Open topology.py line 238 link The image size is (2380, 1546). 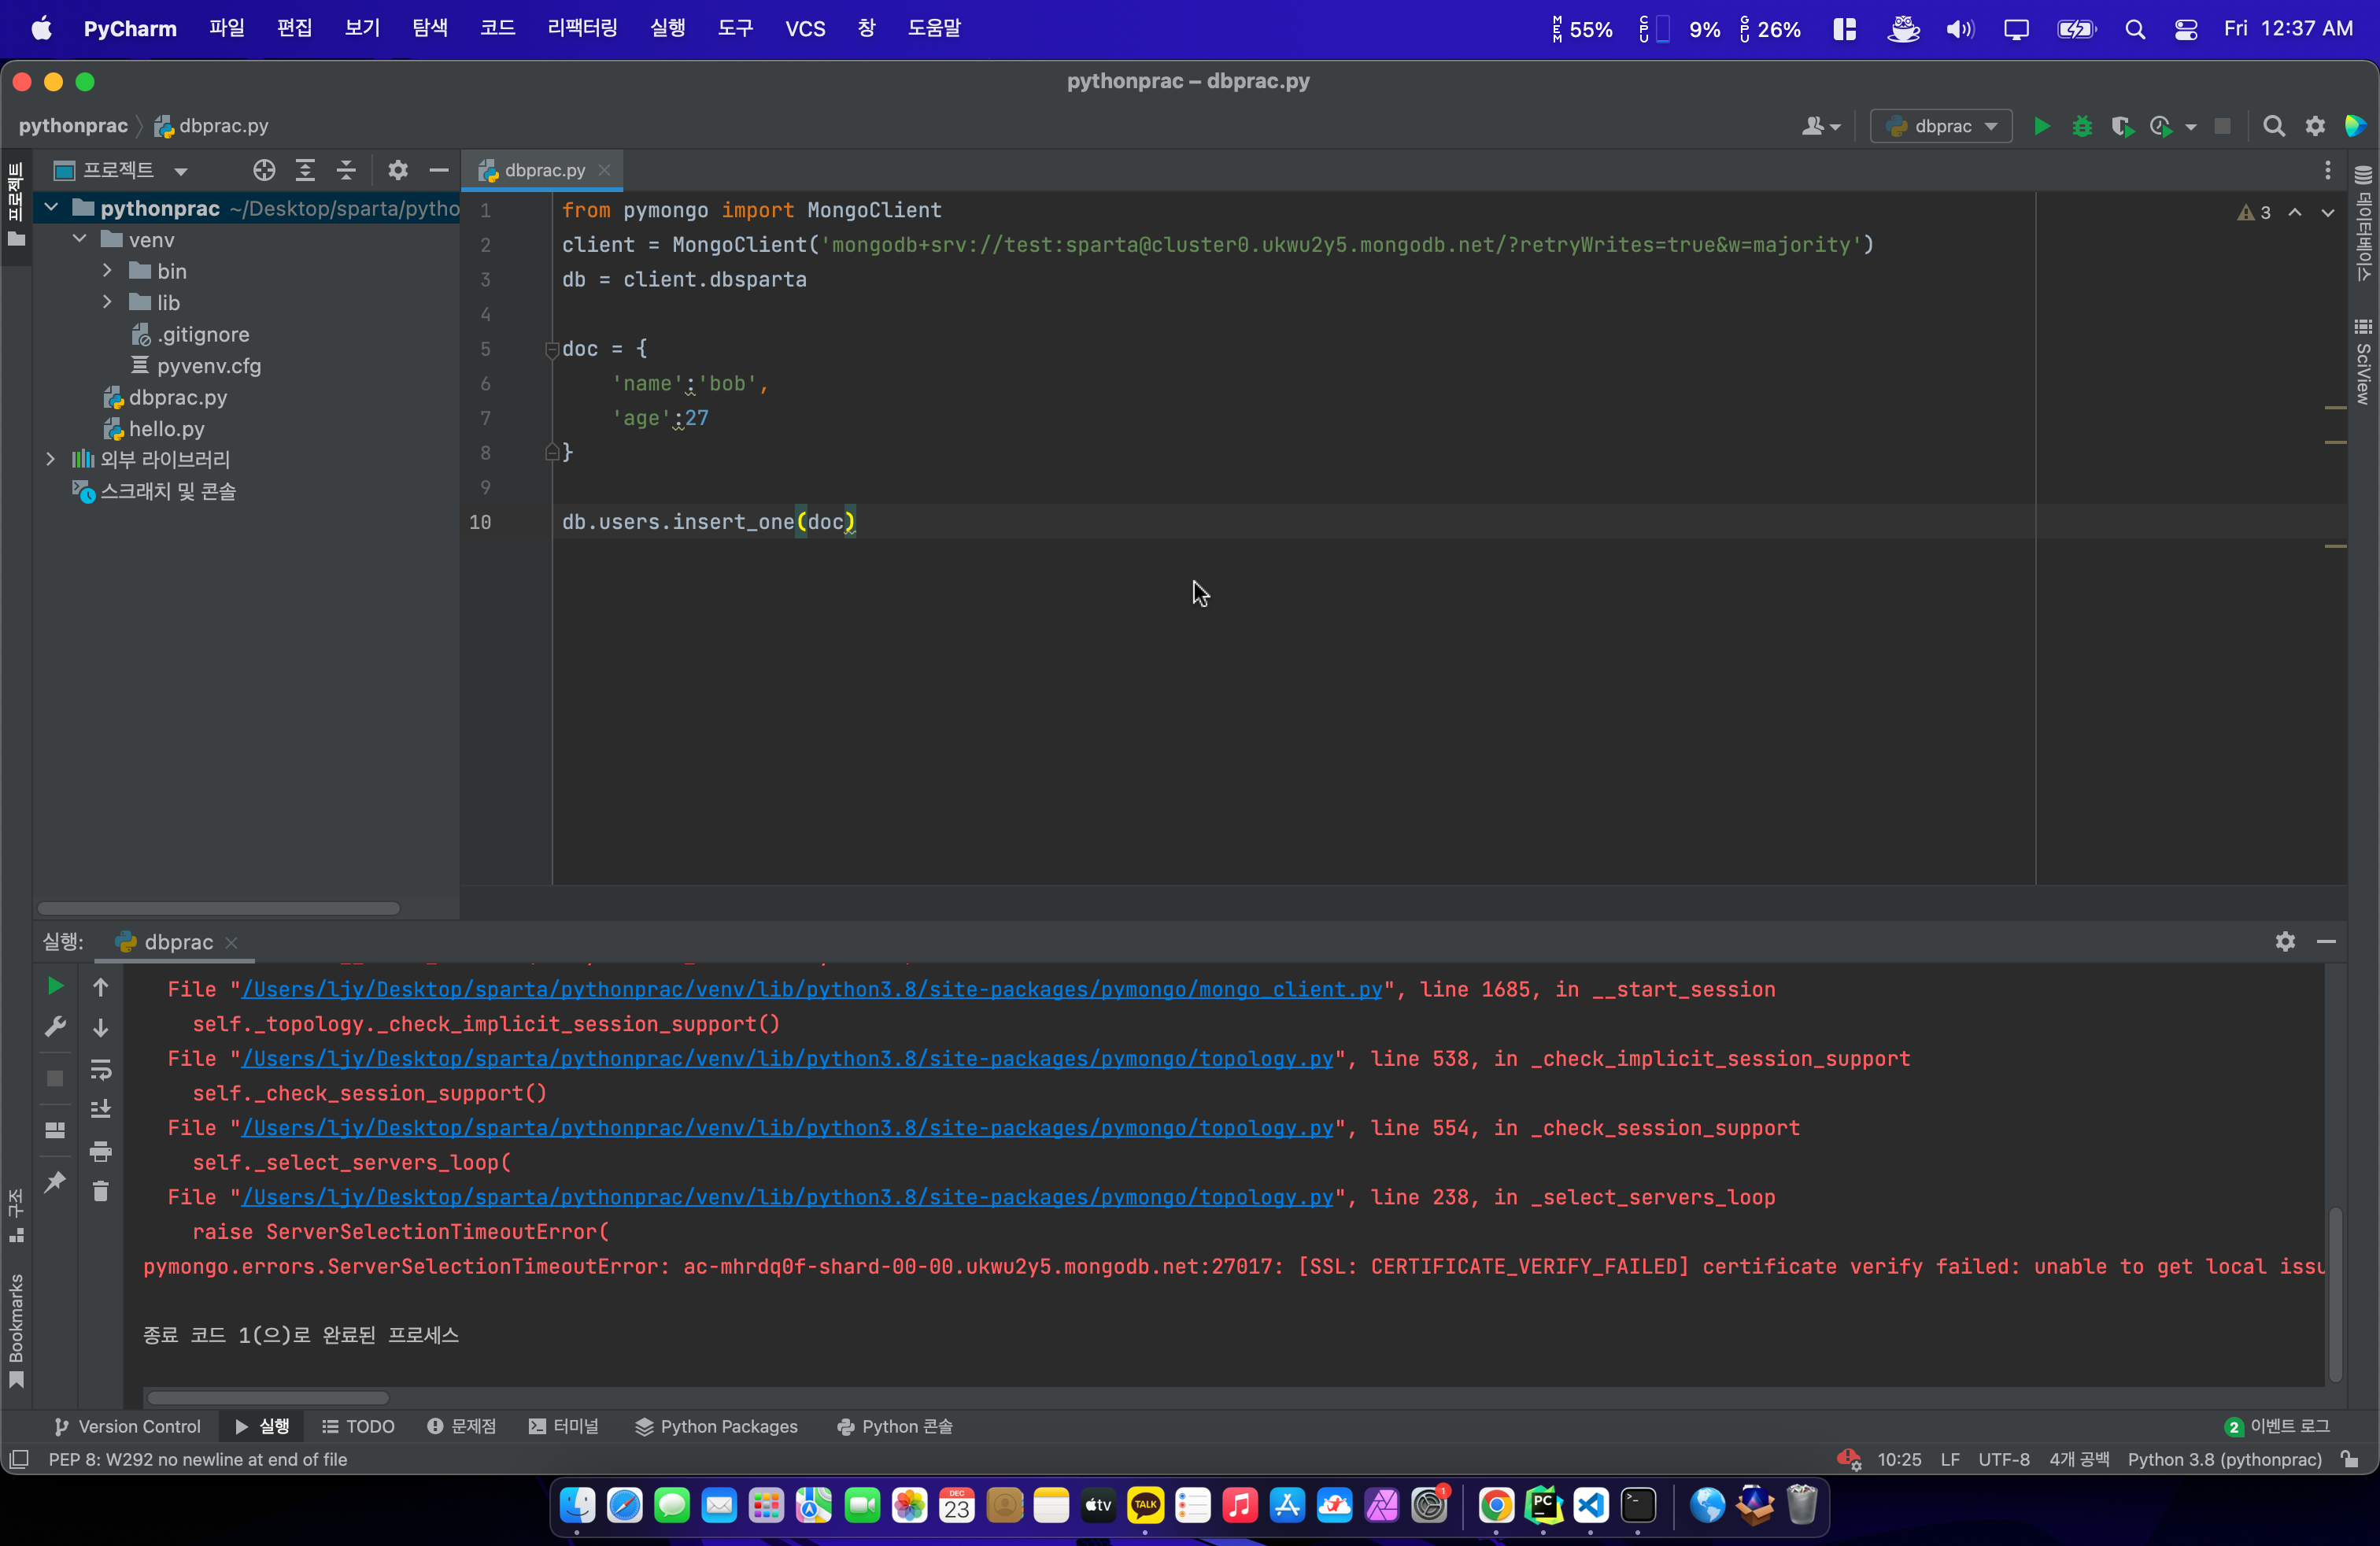787,1197
